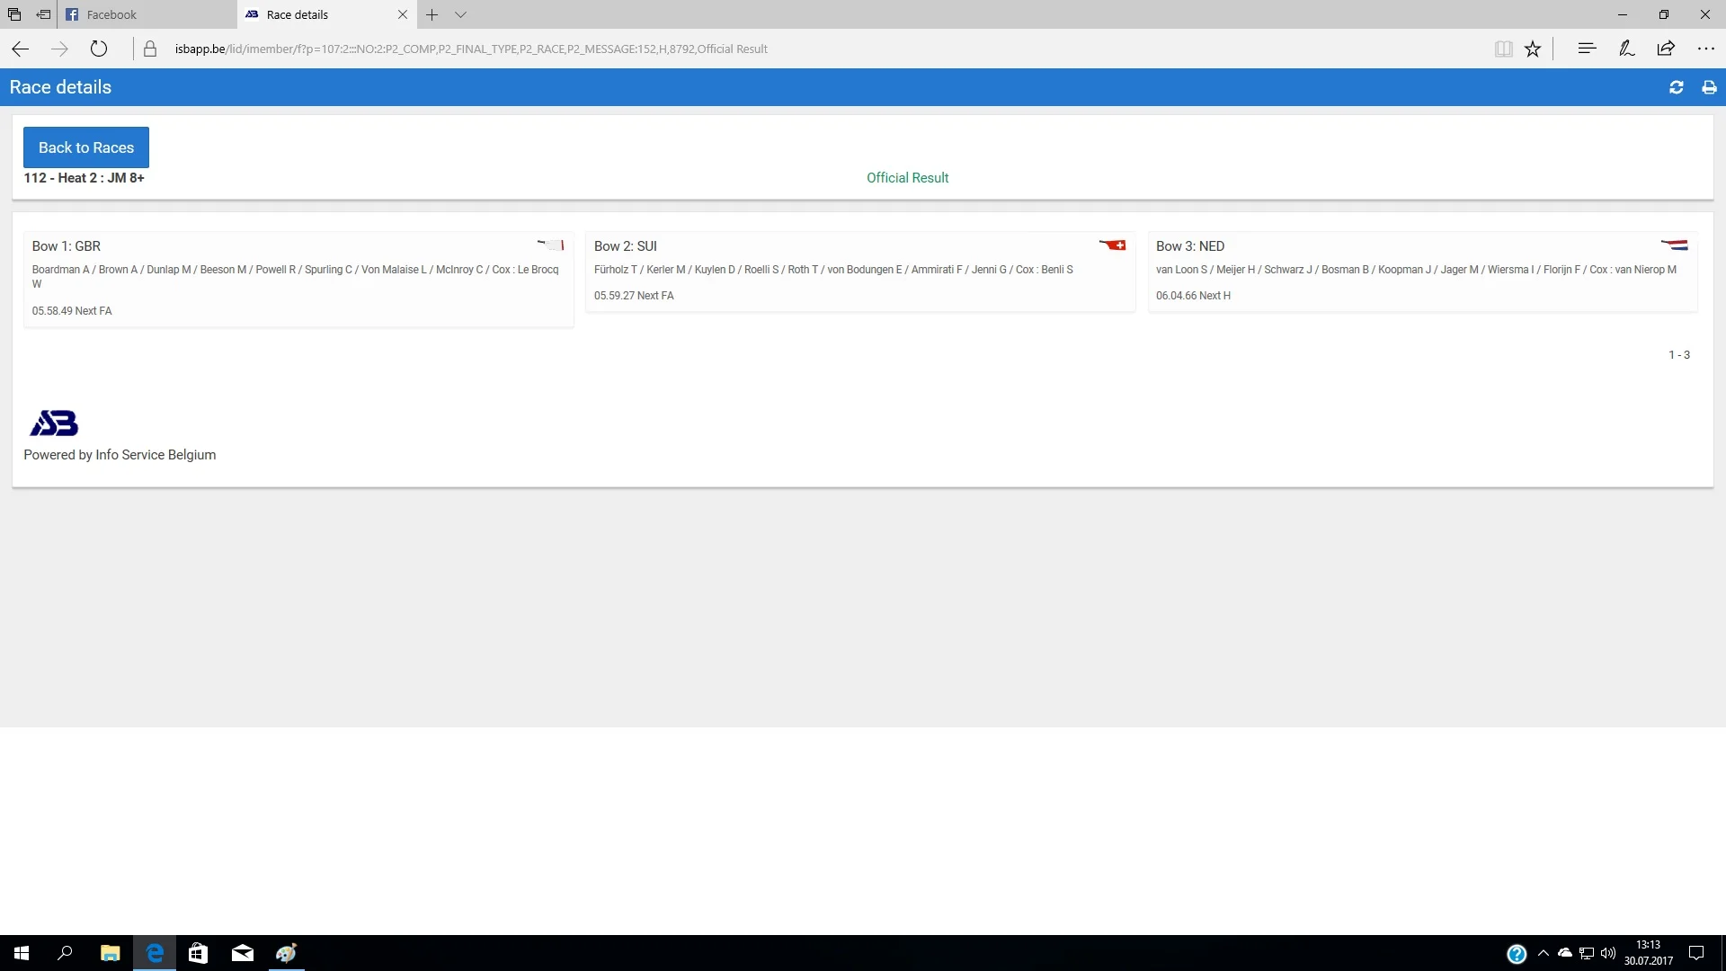The height and width of the screenshot is (971, 1726).
Task: Add page to favorites with star icon
Action: [x=1533, y=49]
